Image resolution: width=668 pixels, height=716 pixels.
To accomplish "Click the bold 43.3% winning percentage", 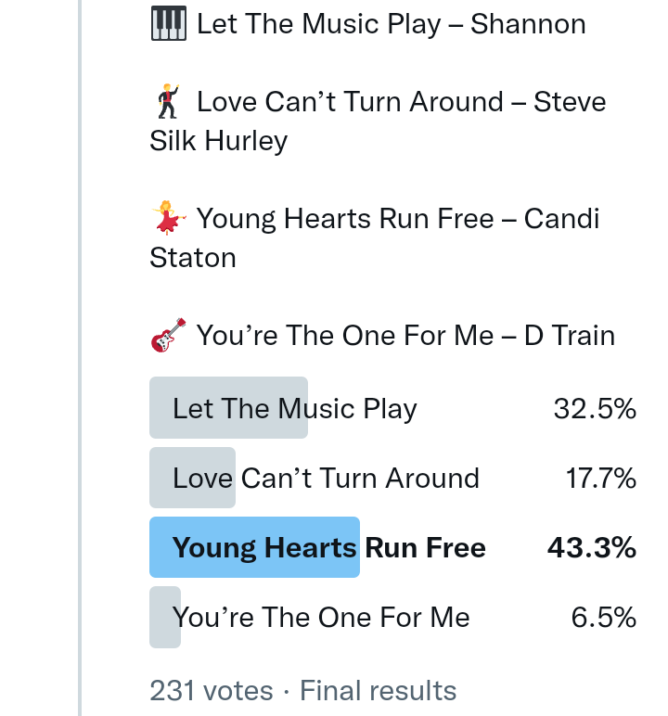I will [591, 548].
